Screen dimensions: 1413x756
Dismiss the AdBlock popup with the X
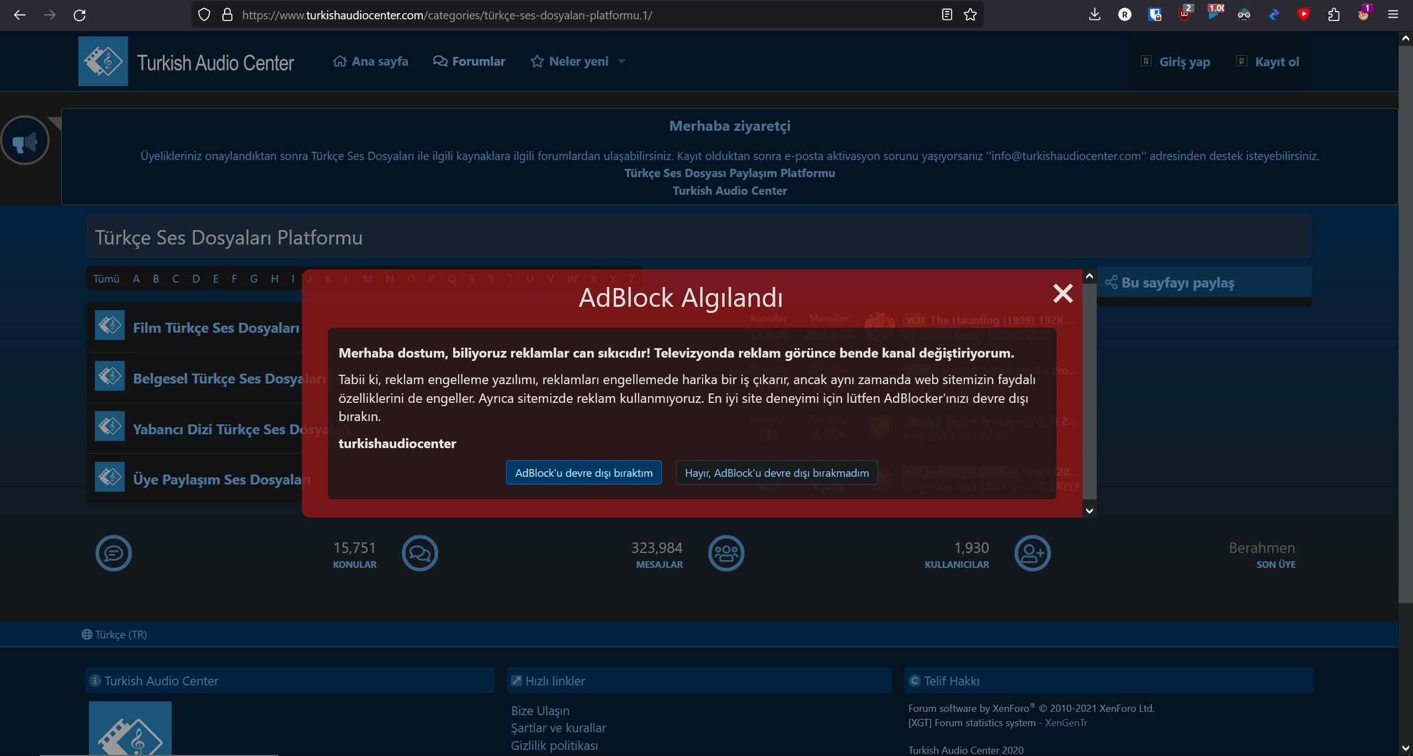click(x=1063, y=293)
